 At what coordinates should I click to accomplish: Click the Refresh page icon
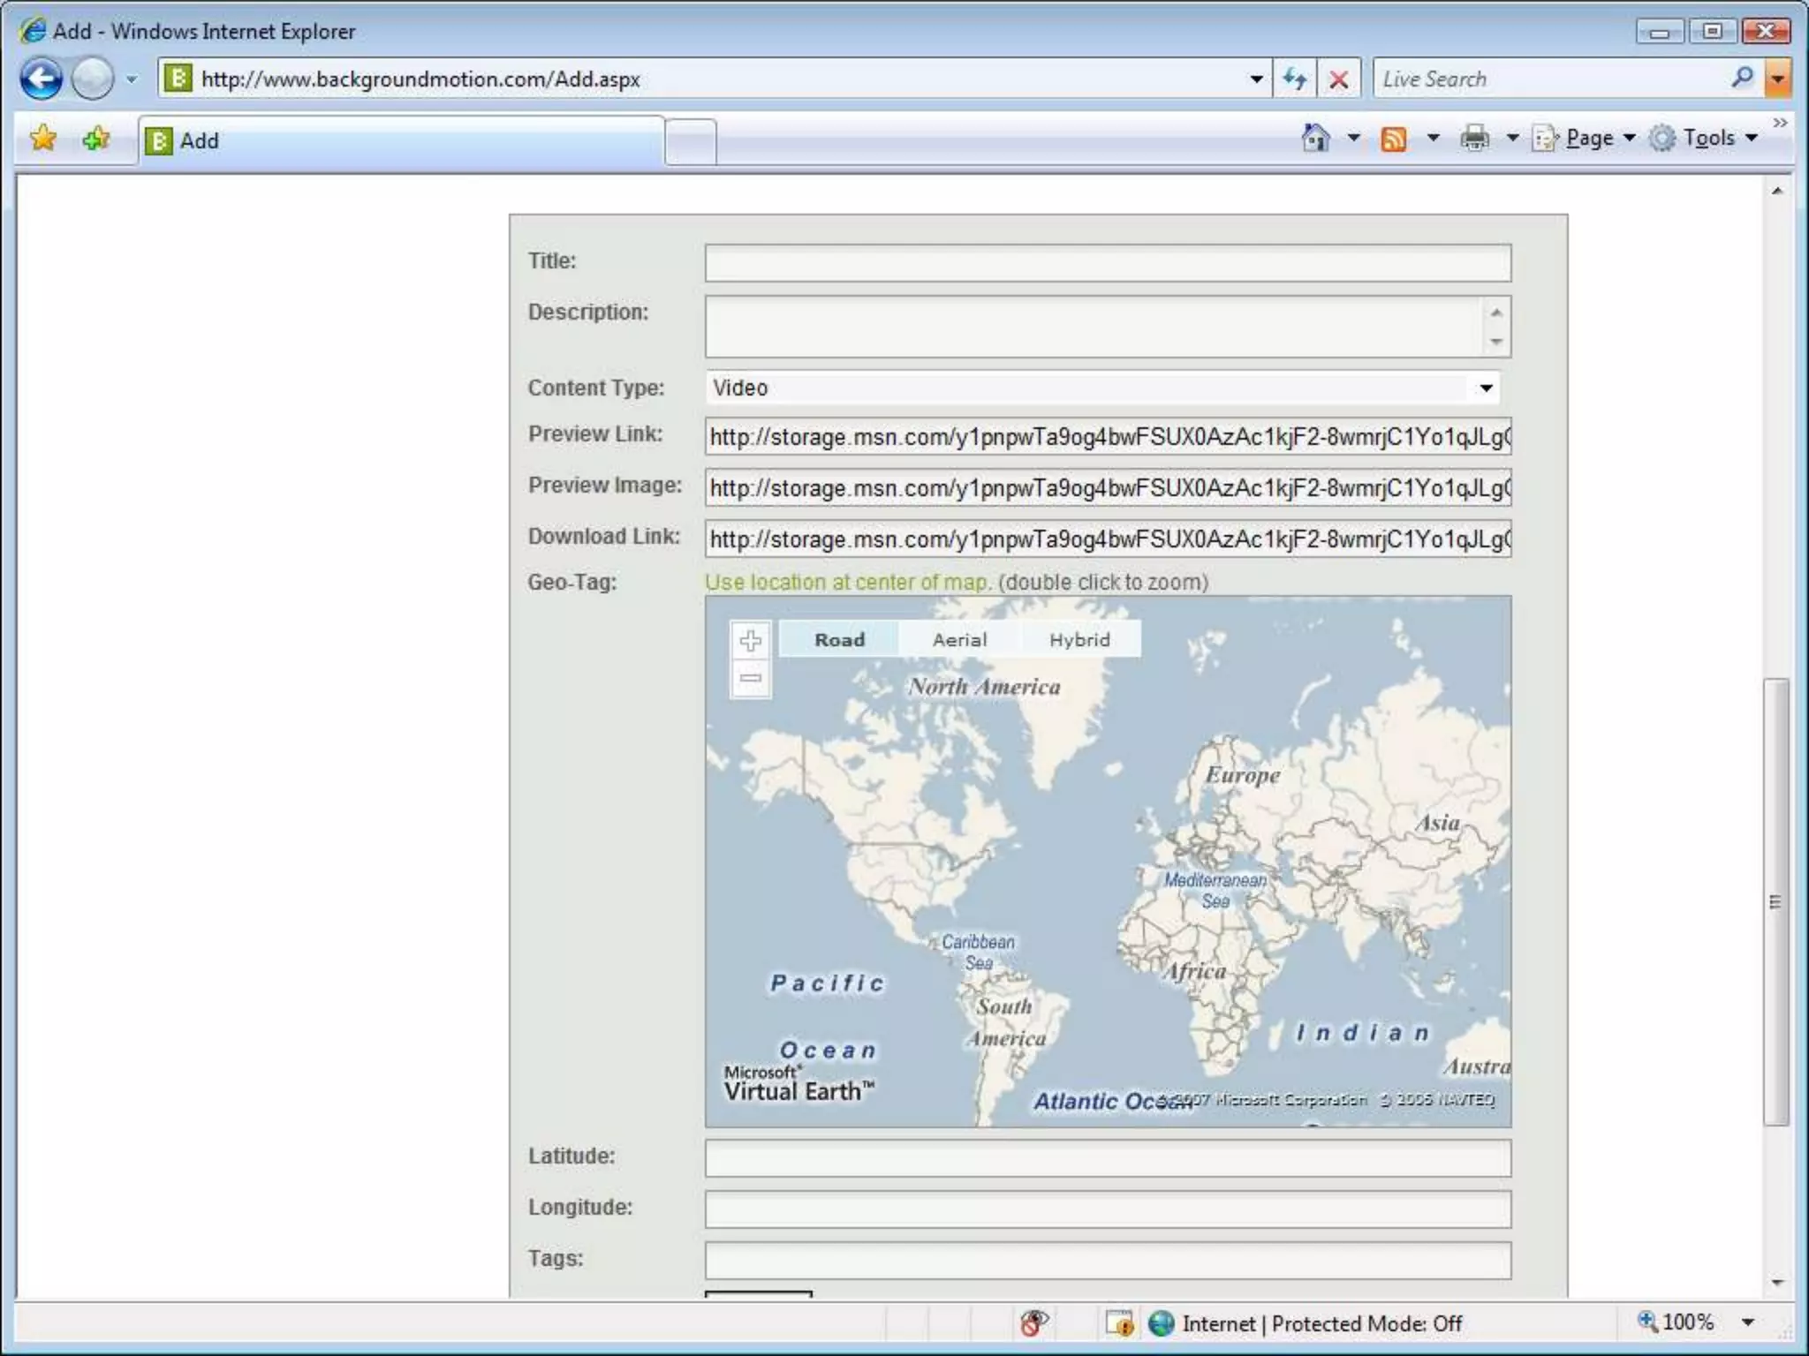(x=1295, y=79)
